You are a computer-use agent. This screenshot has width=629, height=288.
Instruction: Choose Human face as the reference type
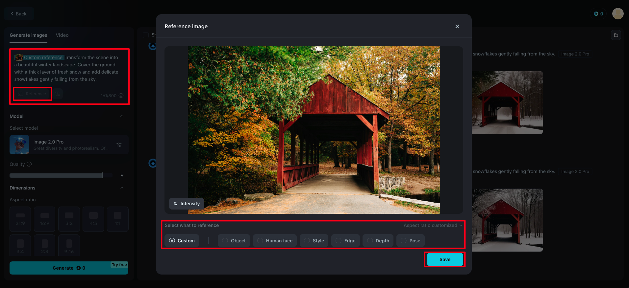[x=275, y=241]
